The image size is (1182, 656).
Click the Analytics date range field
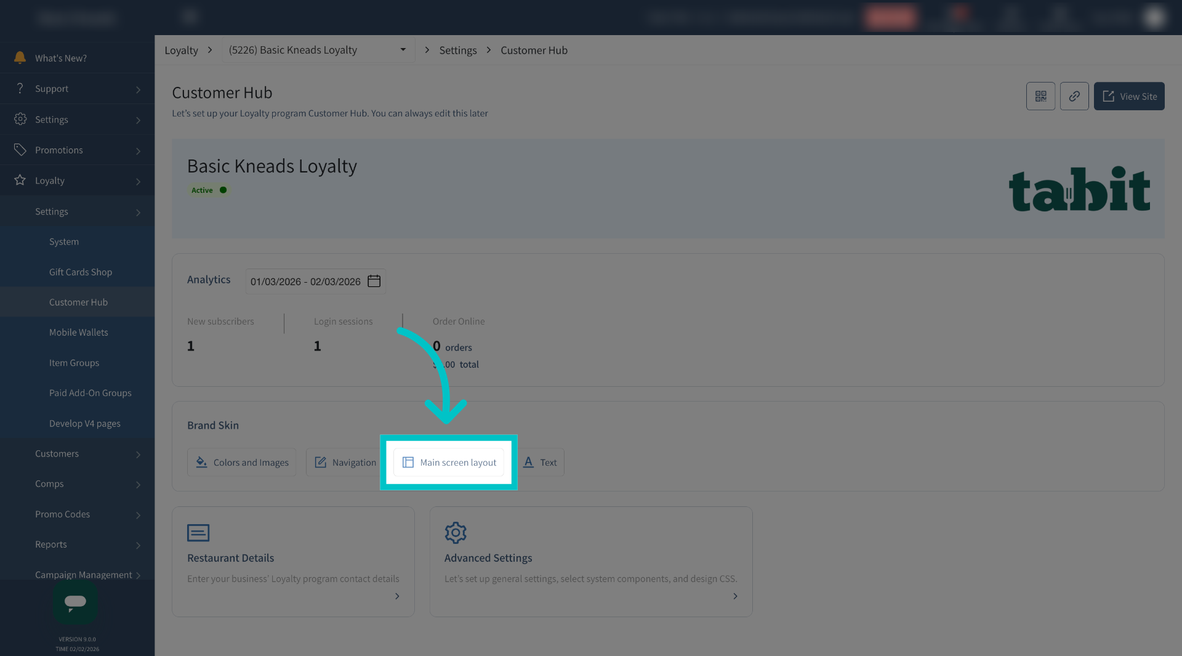point(315,281)
